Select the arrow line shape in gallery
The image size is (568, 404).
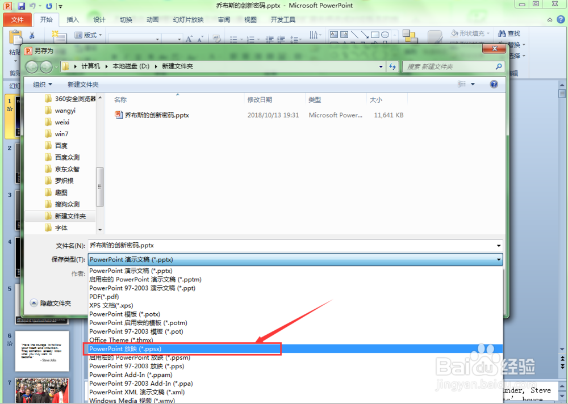(x=365, y=35)
